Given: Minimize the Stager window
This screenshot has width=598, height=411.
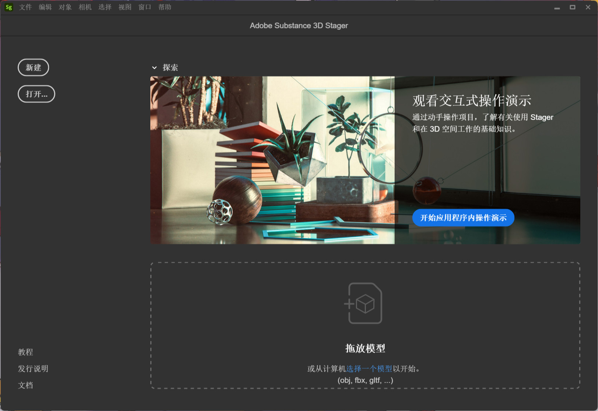Looking at the screenshot, I should (557, 7).
